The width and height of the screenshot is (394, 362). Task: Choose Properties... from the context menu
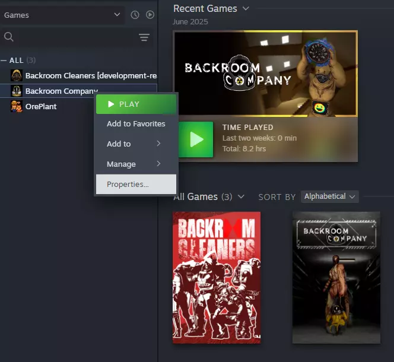[x=136, y=184]
